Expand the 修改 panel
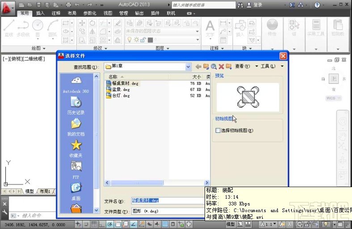352x229 pixels. pyautogui.click(x=100, y=48)
